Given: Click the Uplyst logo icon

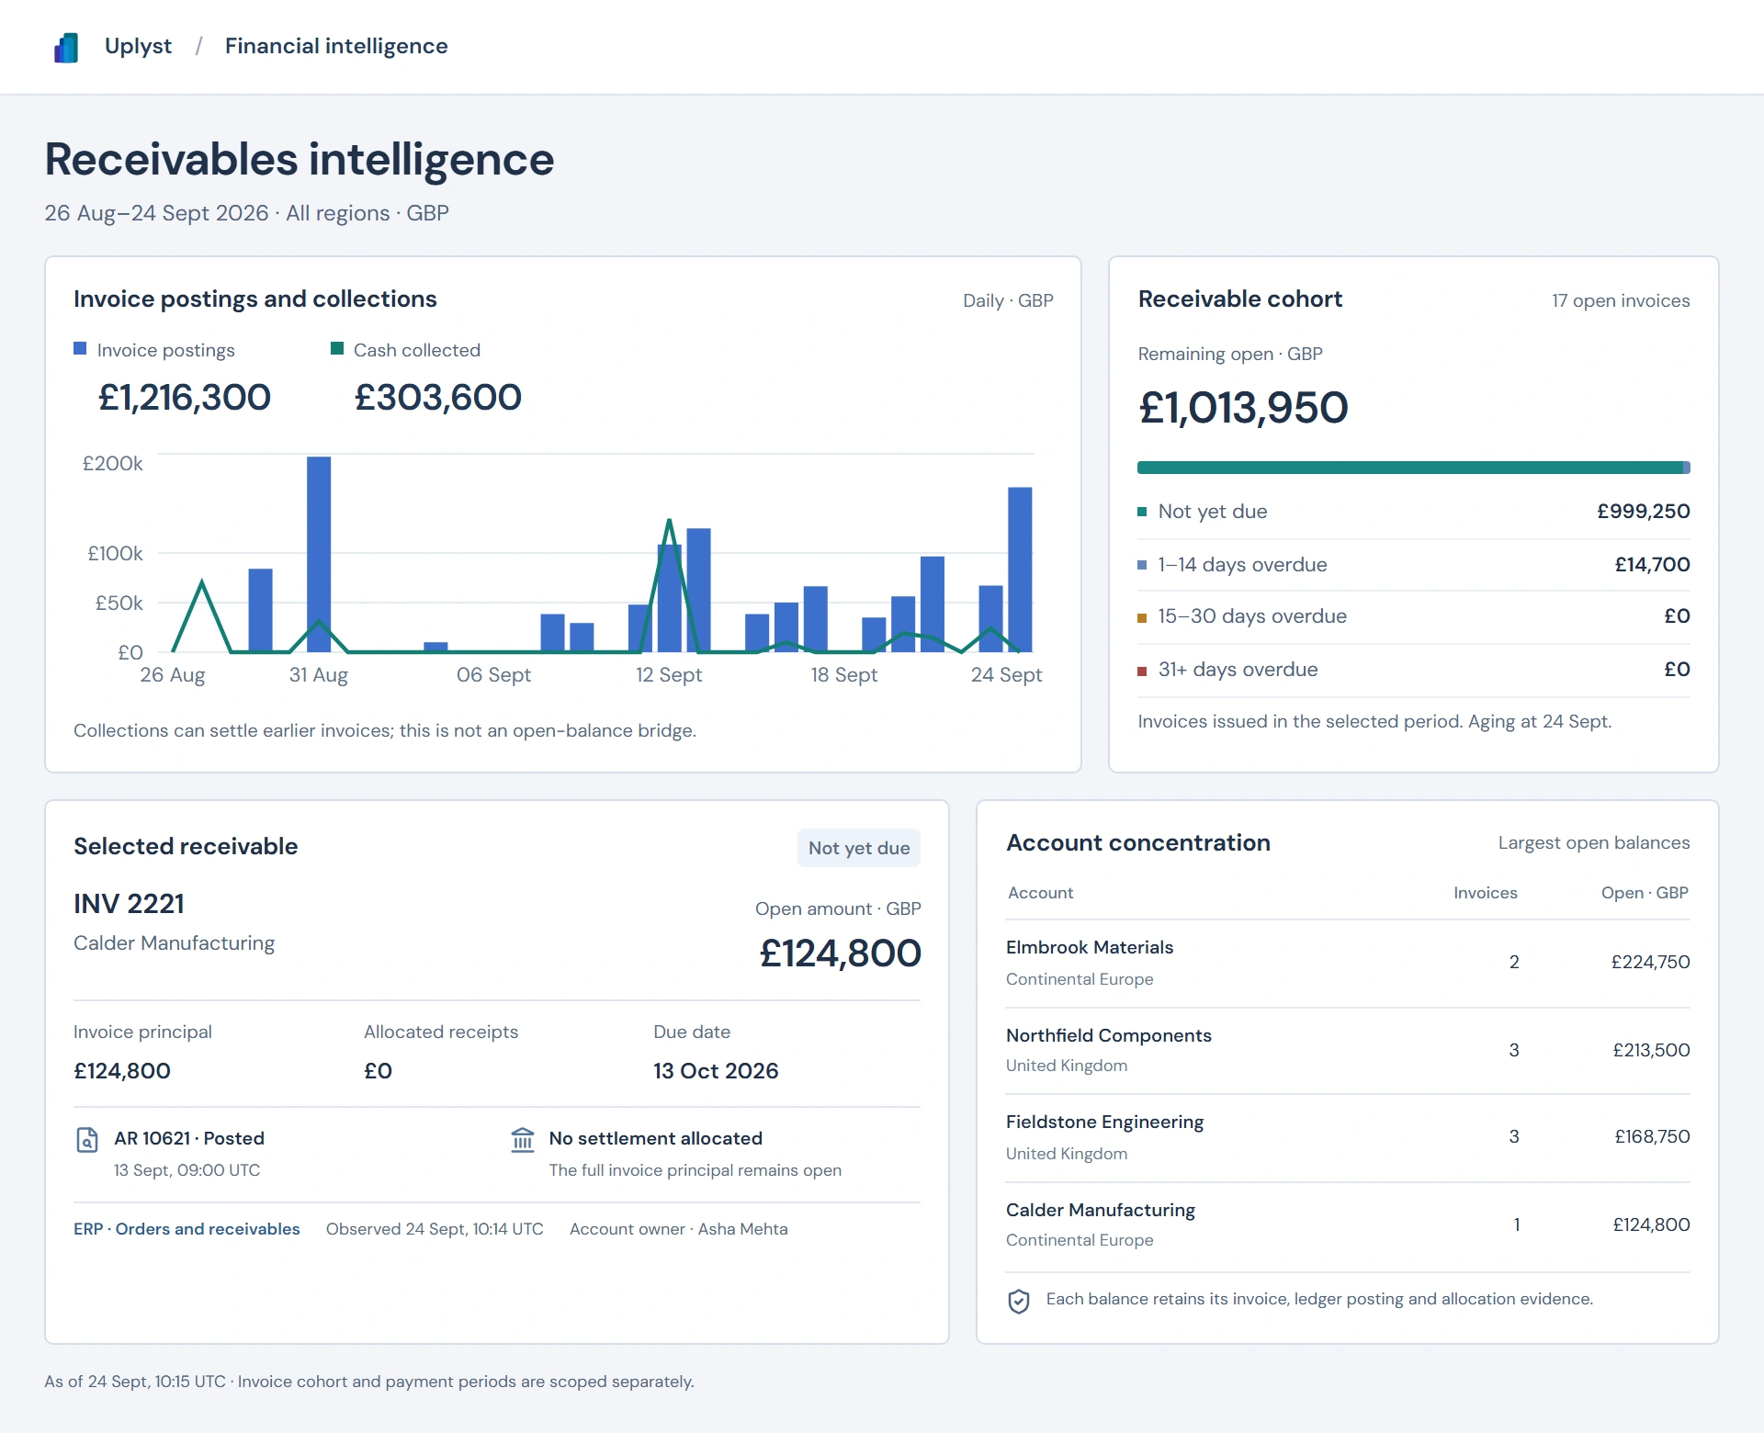Looking at the screenshot, I should (66, 47).
